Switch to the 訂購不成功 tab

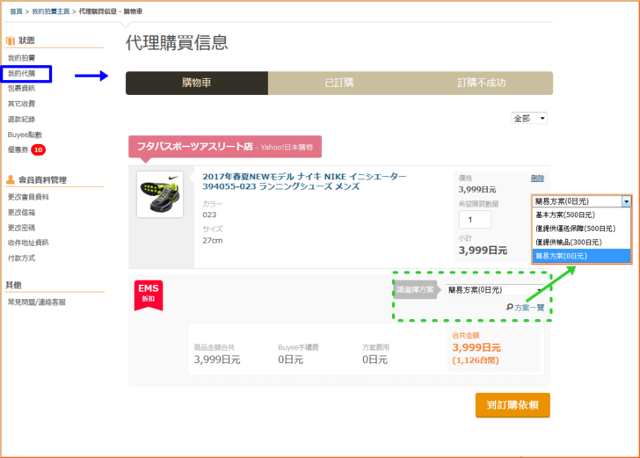[482, 83]
